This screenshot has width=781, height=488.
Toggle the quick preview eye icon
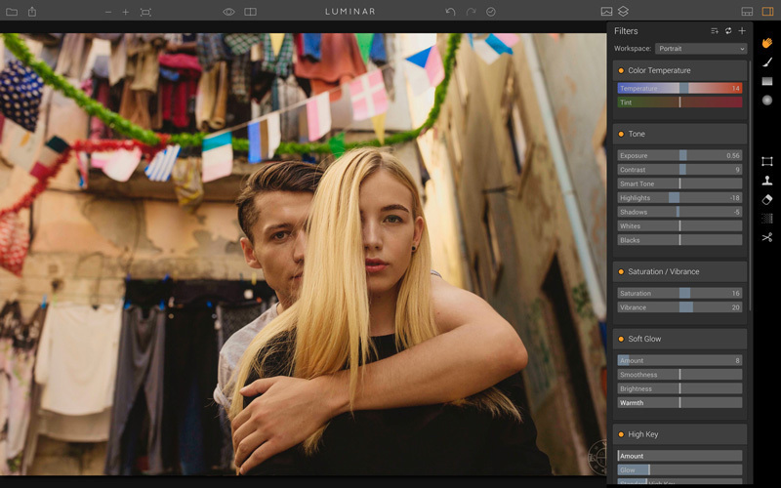click(x=228, y=12)
